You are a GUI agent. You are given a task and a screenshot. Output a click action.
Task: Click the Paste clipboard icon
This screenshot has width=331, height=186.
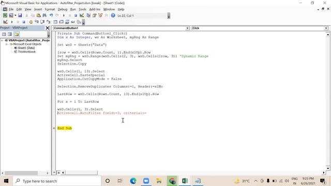[38, 16]
